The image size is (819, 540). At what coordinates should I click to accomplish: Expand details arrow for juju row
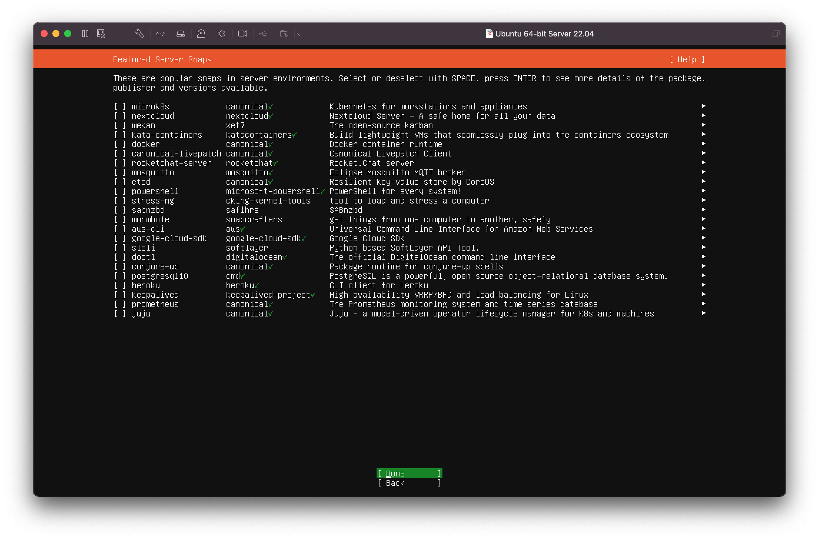(x=703, y=314)
